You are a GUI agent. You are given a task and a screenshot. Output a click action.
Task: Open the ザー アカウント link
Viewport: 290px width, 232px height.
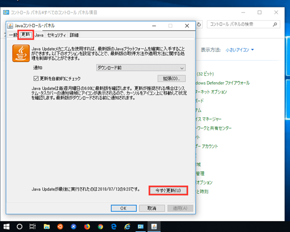(x=207, y=146)
